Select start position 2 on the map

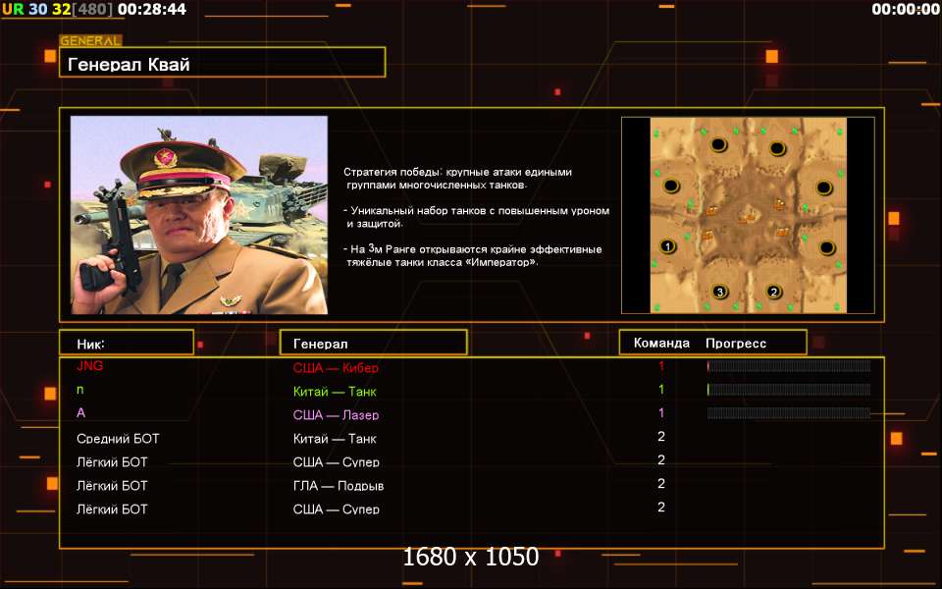pyautogui.click(x=773, y=292)
